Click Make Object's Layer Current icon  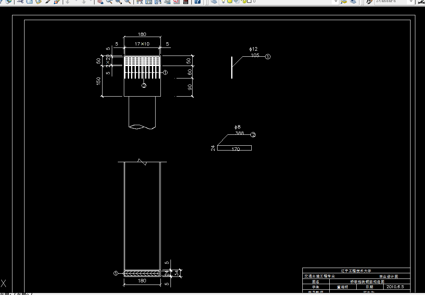[343, 2]
